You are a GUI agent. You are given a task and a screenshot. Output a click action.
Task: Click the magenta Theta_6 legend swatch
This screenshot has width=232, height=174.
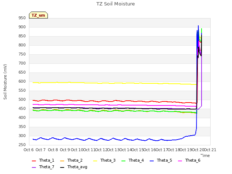tap(180, 161)
